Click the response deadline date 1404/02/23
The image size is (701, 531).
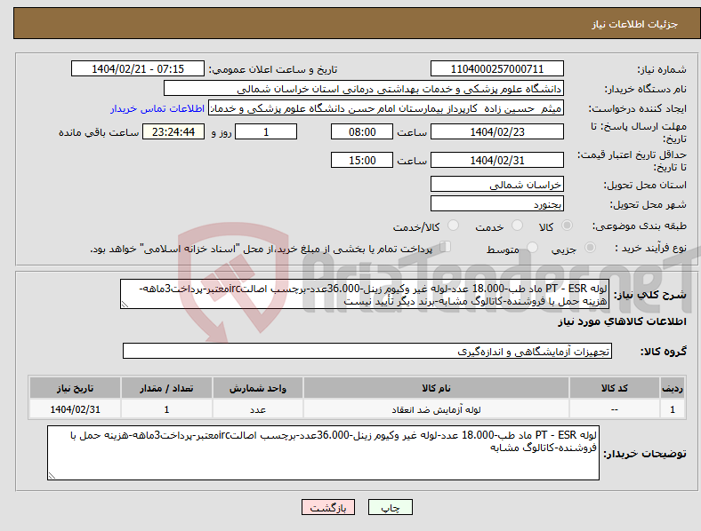[x=496, y=131]
